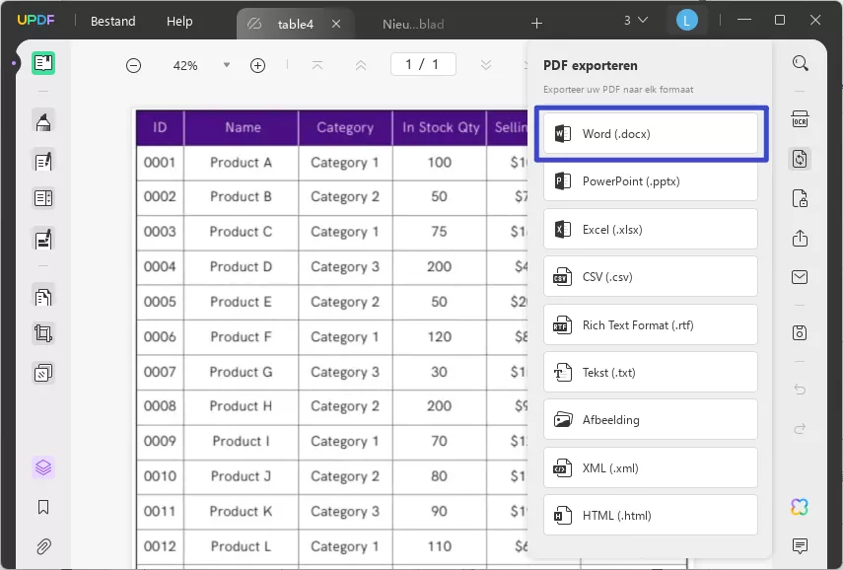Screen dimensions: 843x570
Task: Export PDF as CSV (.csv)
Action: [x=650, y=277]
